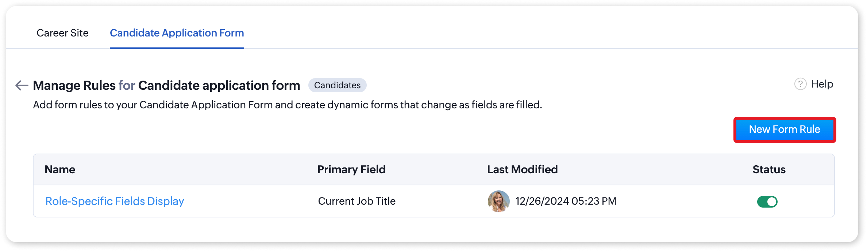The height and width of the screenshot is (251, 867).
Task: Click the 12/26/2024 modified date
Action: tap(542, 201)
